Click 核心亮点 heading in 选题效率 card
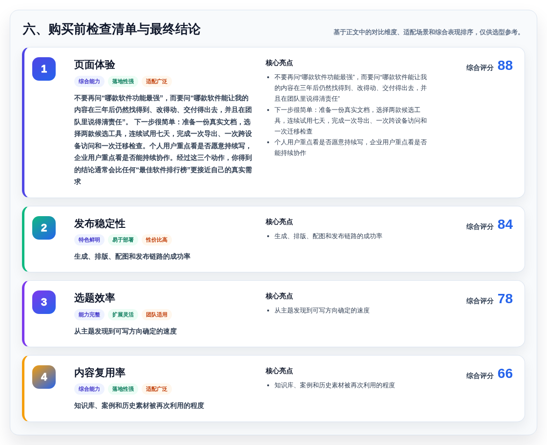The width and height of the screenshot is (547, 445). click(279, 296)
